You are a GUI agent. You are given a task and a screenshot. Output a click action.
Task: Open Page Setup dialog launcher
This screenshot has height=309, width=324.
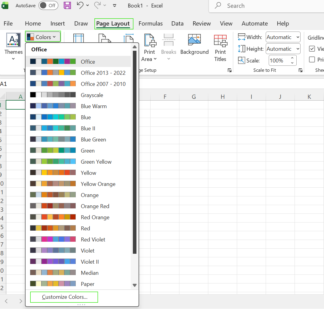[229, 70]
